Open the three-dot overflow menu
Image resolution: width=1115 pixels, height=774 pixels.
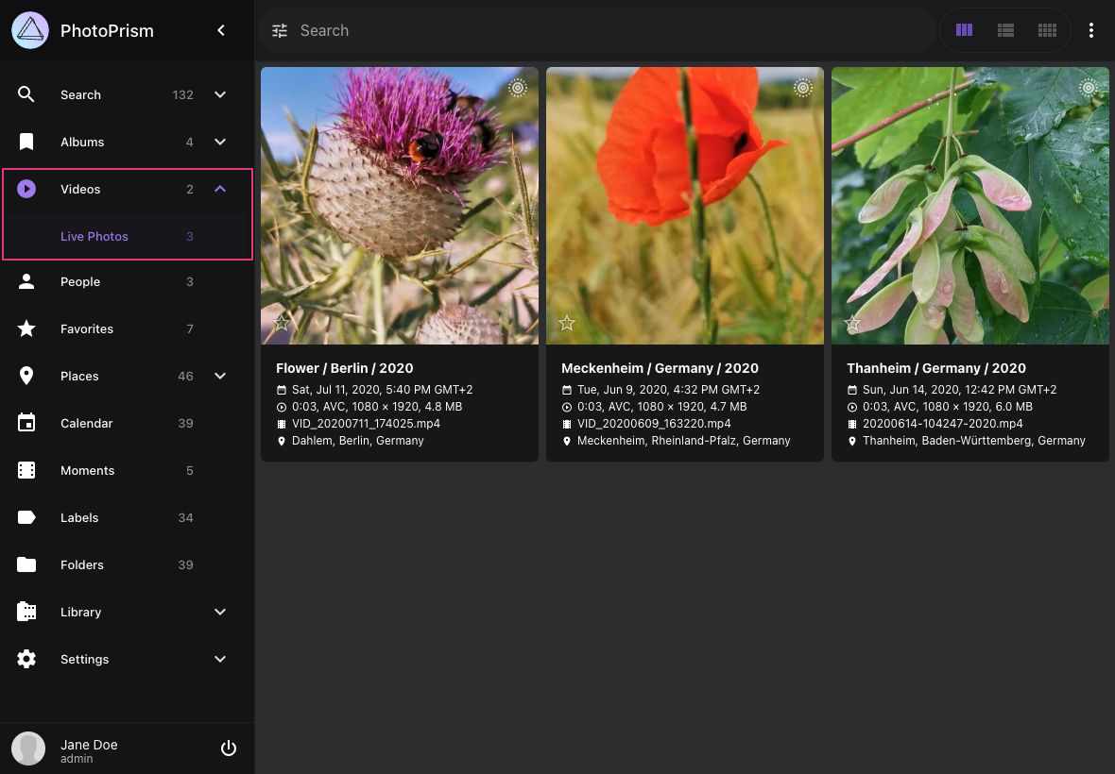tap(1091, 30)
